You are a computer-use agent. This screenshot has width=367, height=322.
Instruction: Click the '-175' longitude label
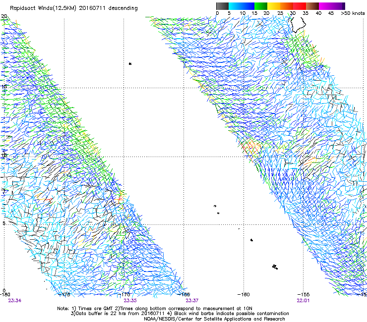click(64, 295)
